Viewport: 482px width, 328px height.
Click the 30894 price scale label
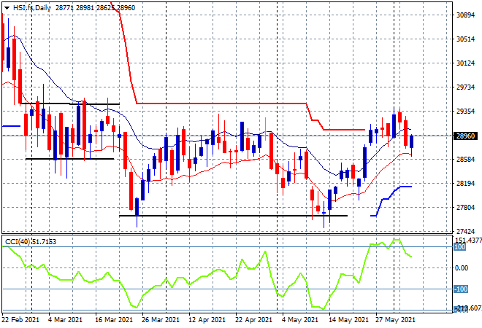pyautogui.click(x=465, y=15)
